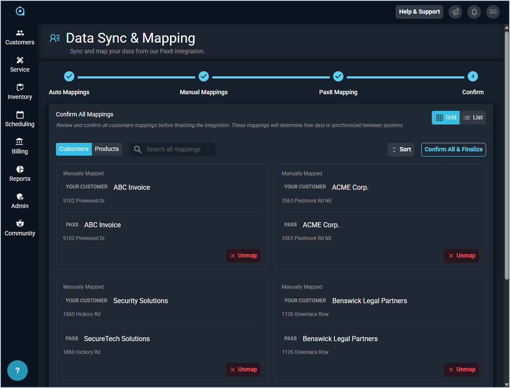Select the Customers tab
510x388 pixels.
coord(74,149)
